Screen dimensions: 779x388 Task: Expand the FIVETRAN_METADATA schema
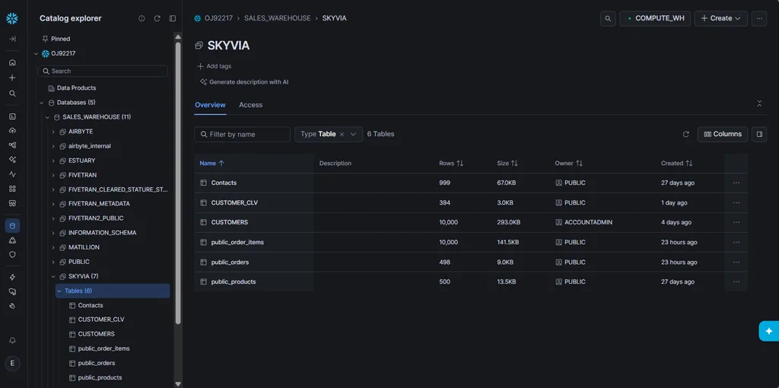(53, 204)
